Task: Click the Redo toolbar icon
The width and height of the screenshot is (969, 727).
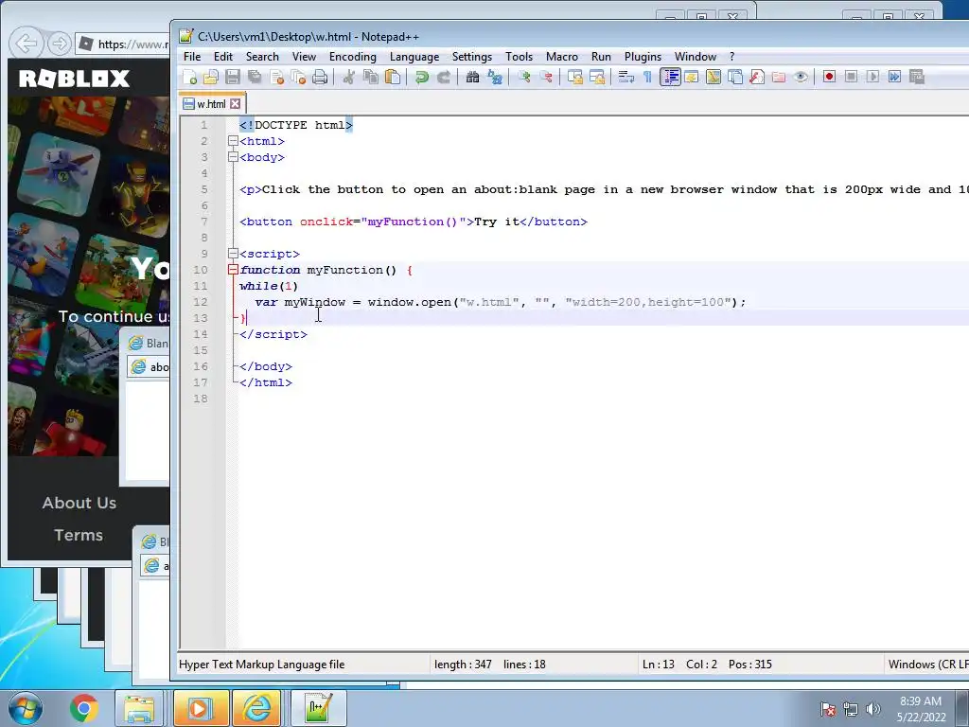Action: [443, 78]
